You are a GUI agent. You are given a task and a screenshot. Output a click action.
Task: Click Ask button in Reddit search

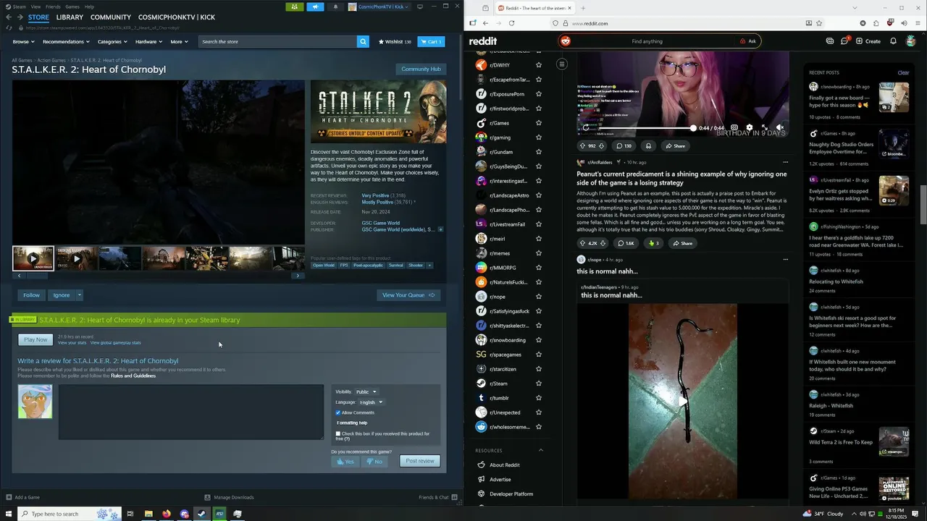click(748, 41)
